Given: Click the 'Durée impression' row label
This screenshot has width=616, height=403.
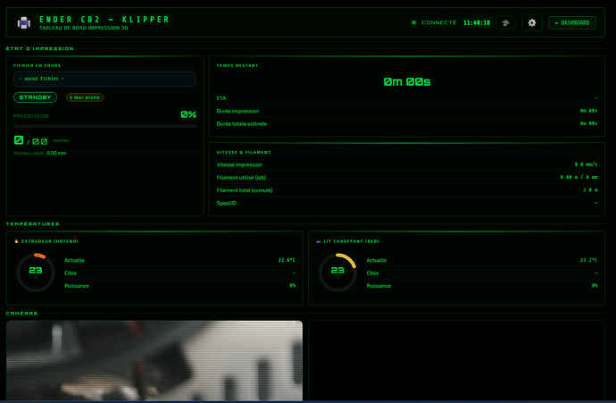Looking at the screenshot, I should pos(237,111).
